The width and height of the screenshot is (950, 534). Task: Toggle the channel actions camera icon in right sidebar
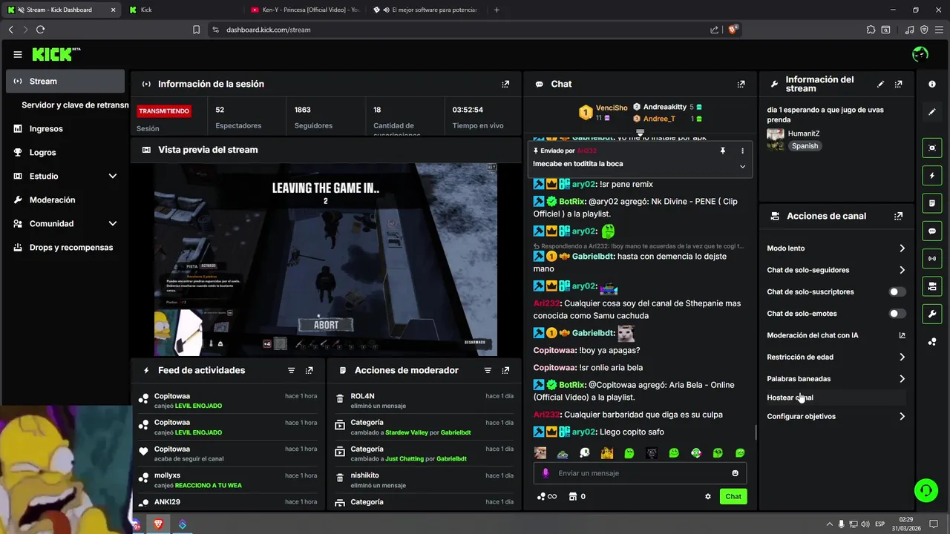(932, 286)
